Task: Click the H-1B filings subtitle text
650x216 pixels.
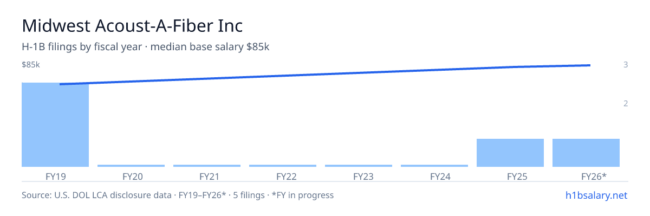Action: tap(146, 47)
